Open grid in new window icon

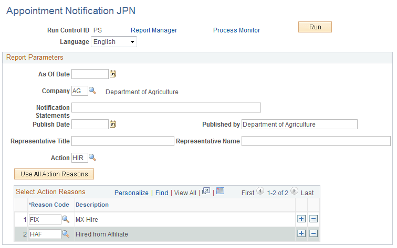[x=206, y=191]
